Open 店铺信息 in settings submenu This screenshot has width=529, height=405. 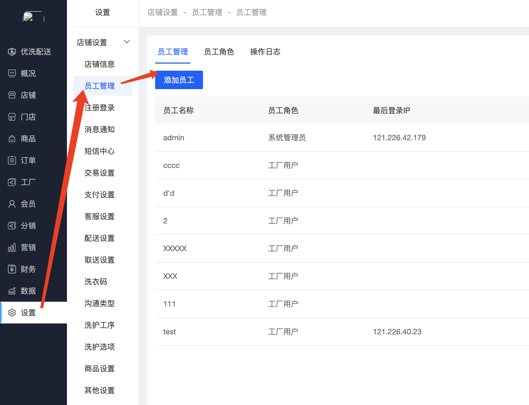click(99, 64)
